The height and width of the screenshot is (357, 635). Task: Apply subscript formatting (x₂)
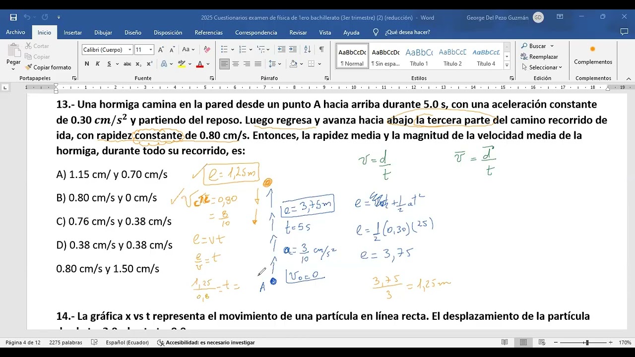(x=138, y=64)
